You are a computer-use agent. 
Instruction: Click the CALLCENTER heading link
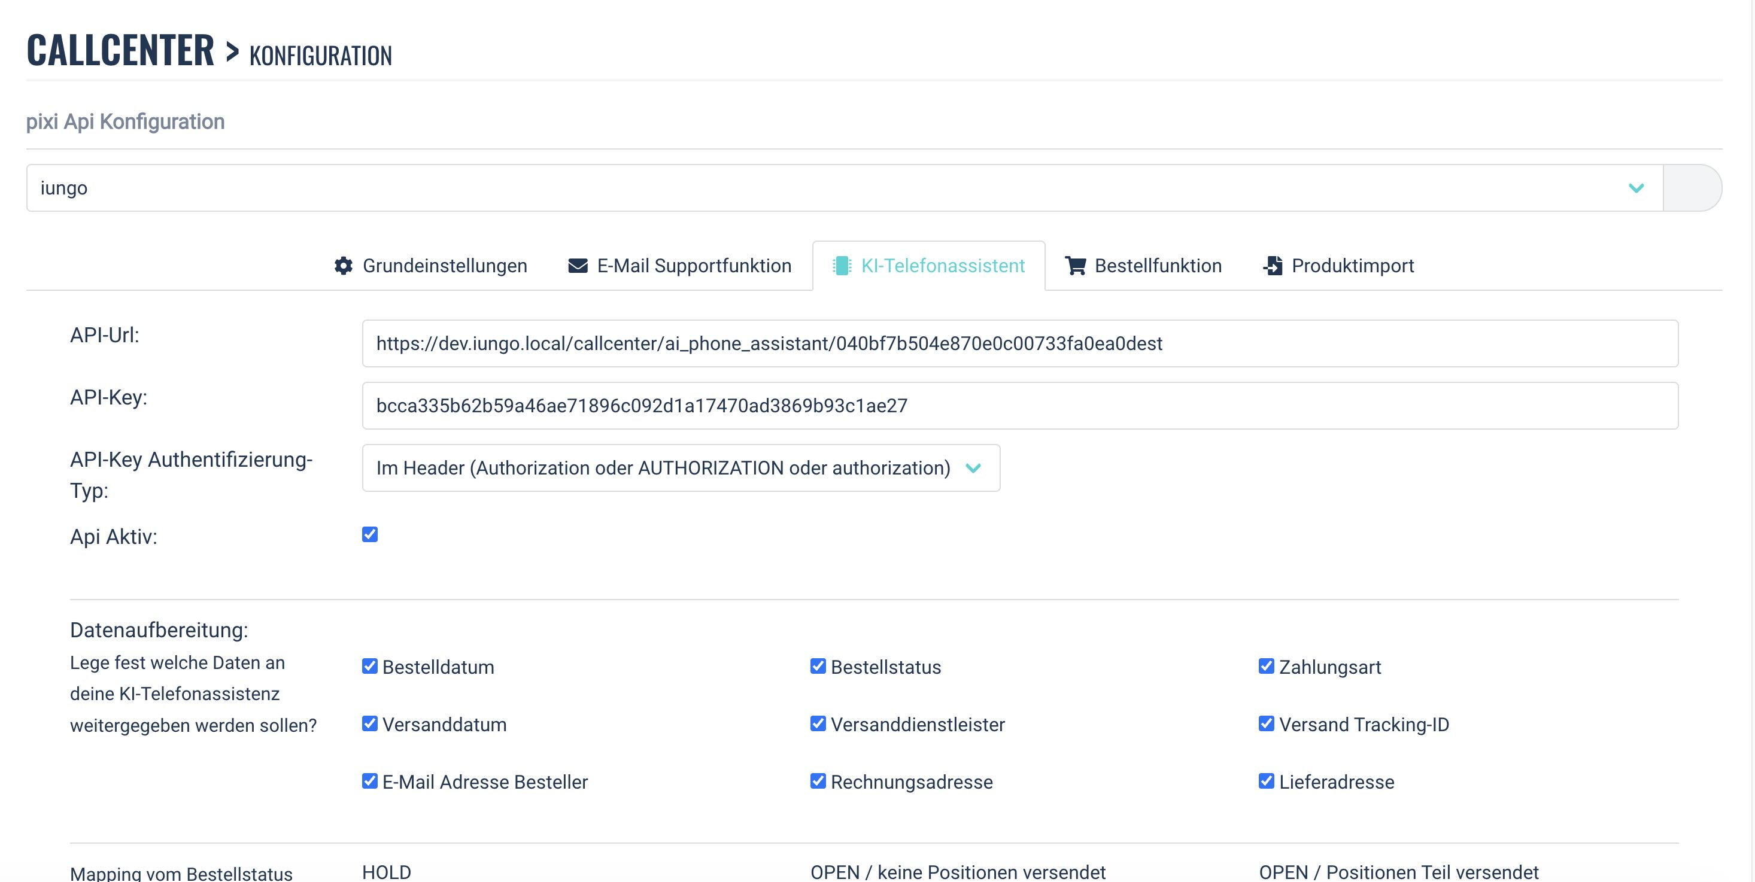(120, 50)
